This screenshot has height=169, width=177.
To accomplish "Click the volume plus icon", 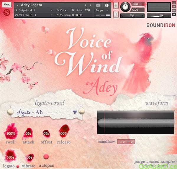I will 169,16.
